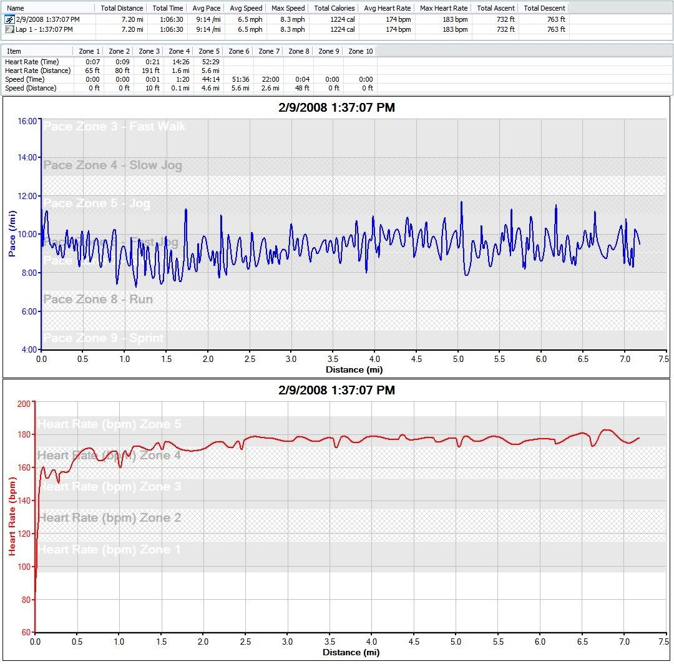674x664 pixels.
Task: Click the Zone 10 column header
Action: (360, 51)
